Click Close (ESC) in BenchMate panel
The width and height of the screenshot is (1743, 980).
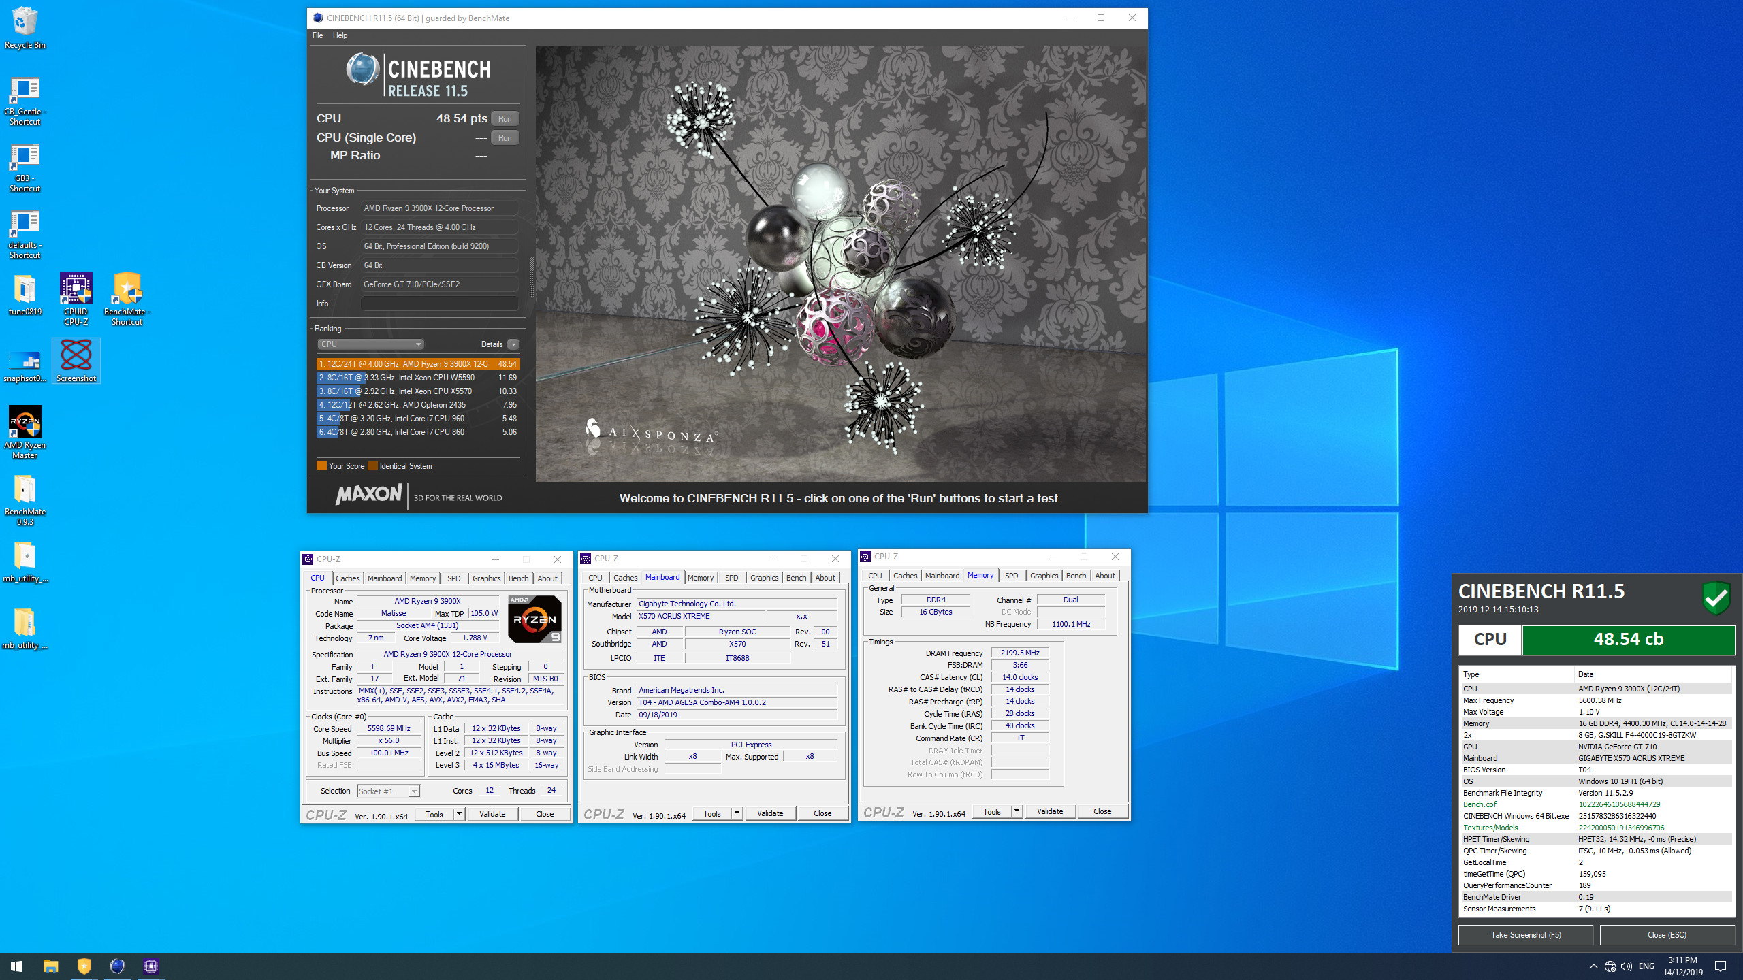click(x=1667, y=935)
